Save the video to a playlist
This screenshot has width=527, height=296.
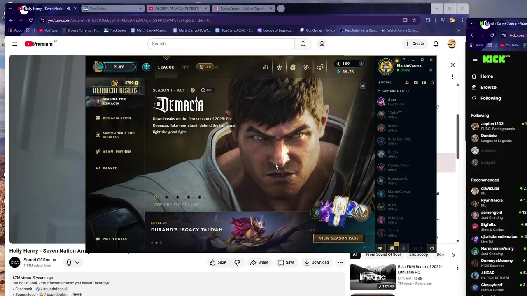(x=286, y=262)
